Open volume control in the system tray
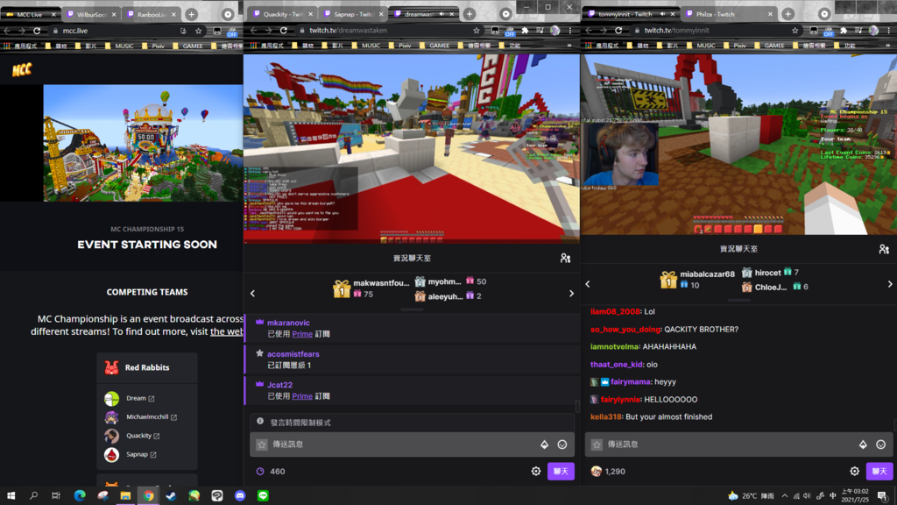Viewport: 897px width, 505px height. tap(807, 496)
